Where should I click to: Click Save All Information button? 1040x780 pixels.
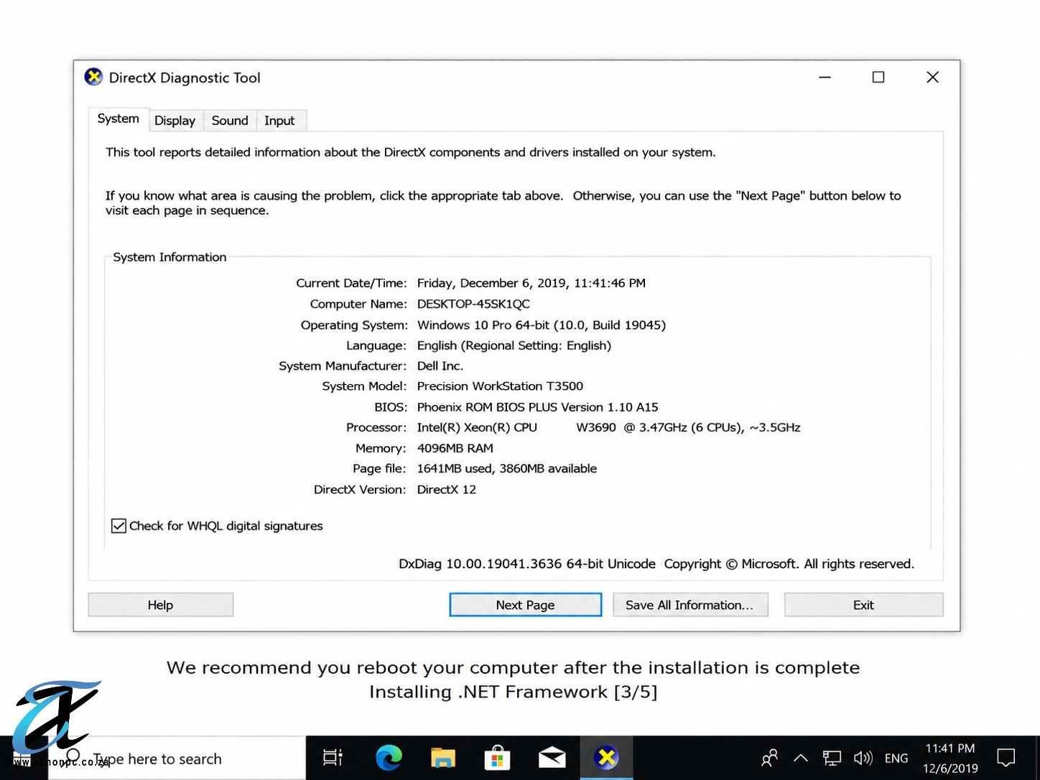[690, 605]
